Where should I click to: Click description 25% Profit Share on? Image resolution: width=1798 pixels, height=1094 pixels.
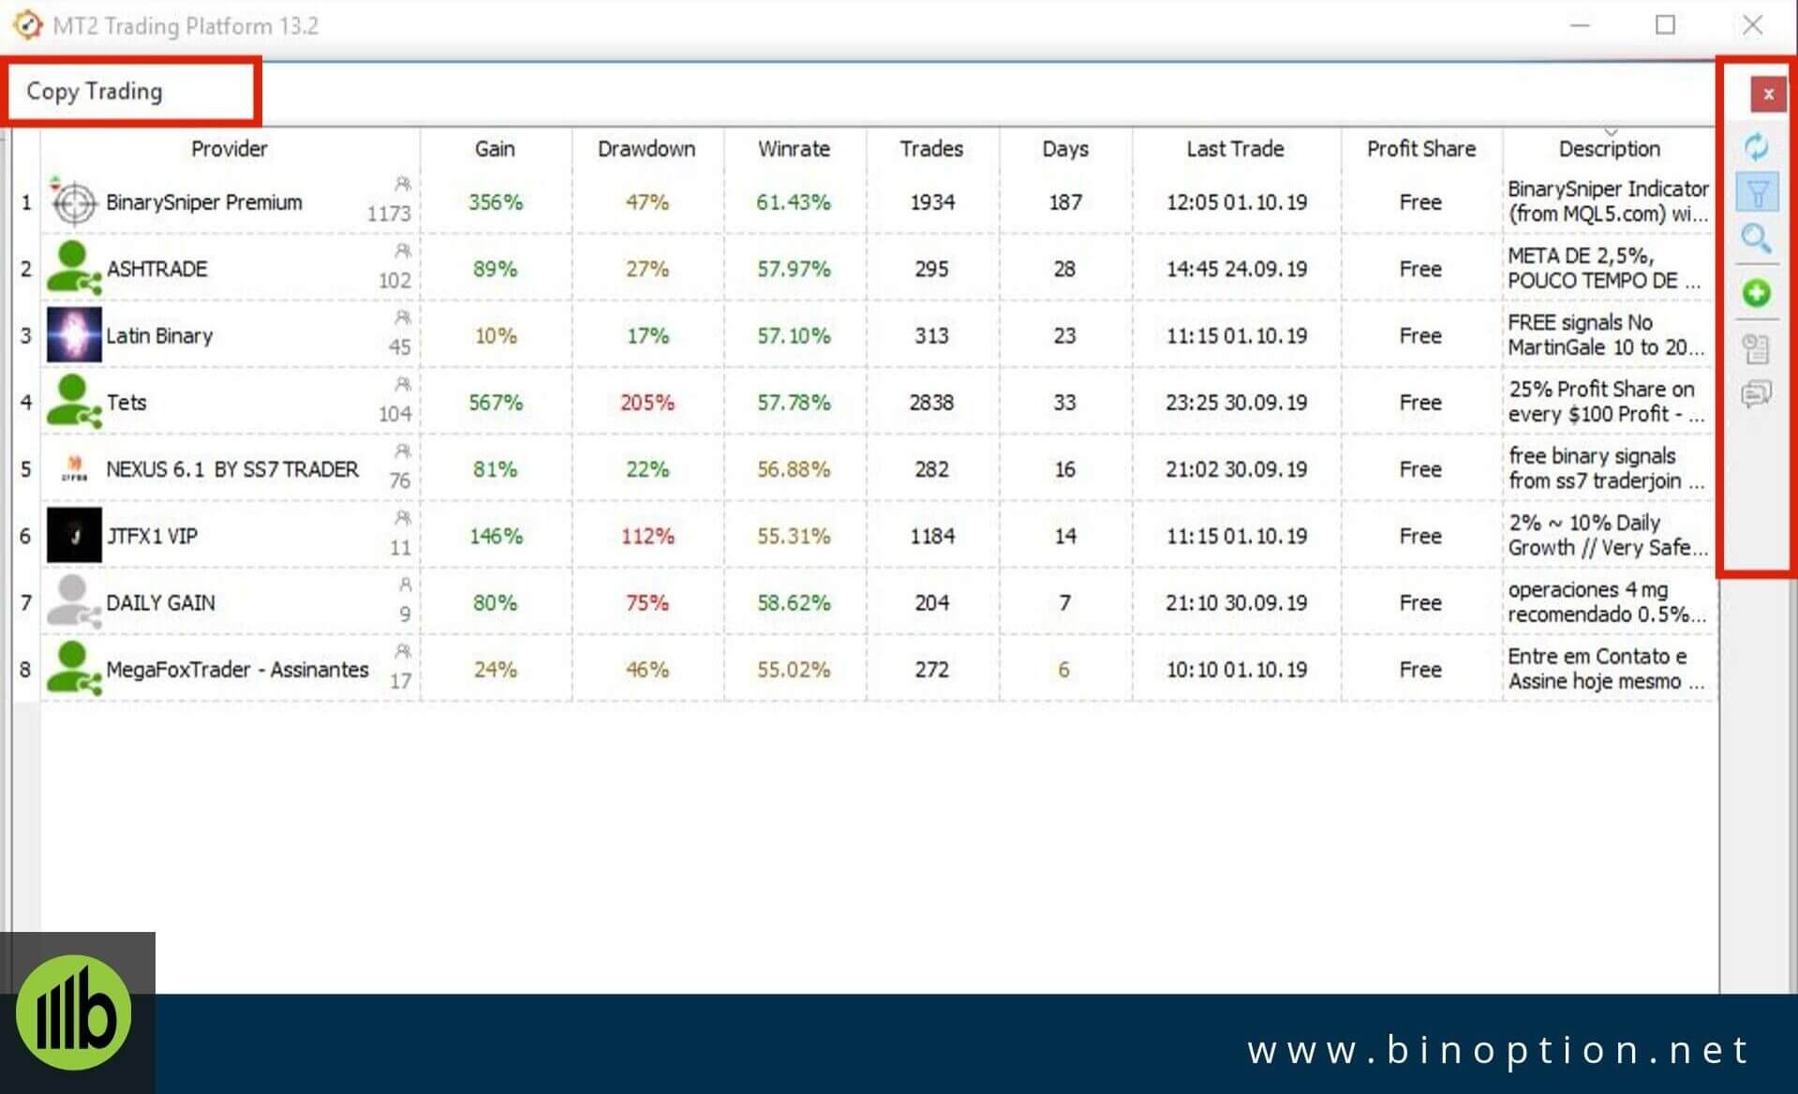[x=1605, y=401]
